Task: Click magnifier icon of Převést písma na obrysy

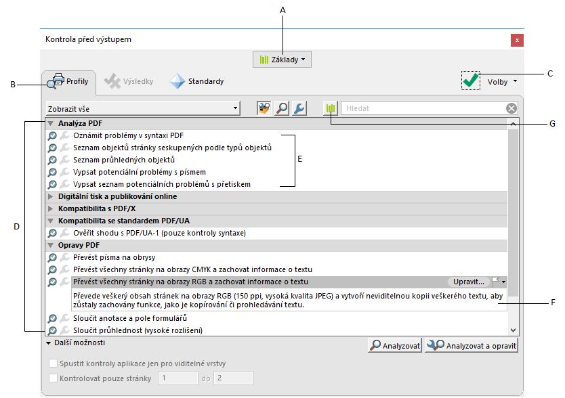Action: 52,258
